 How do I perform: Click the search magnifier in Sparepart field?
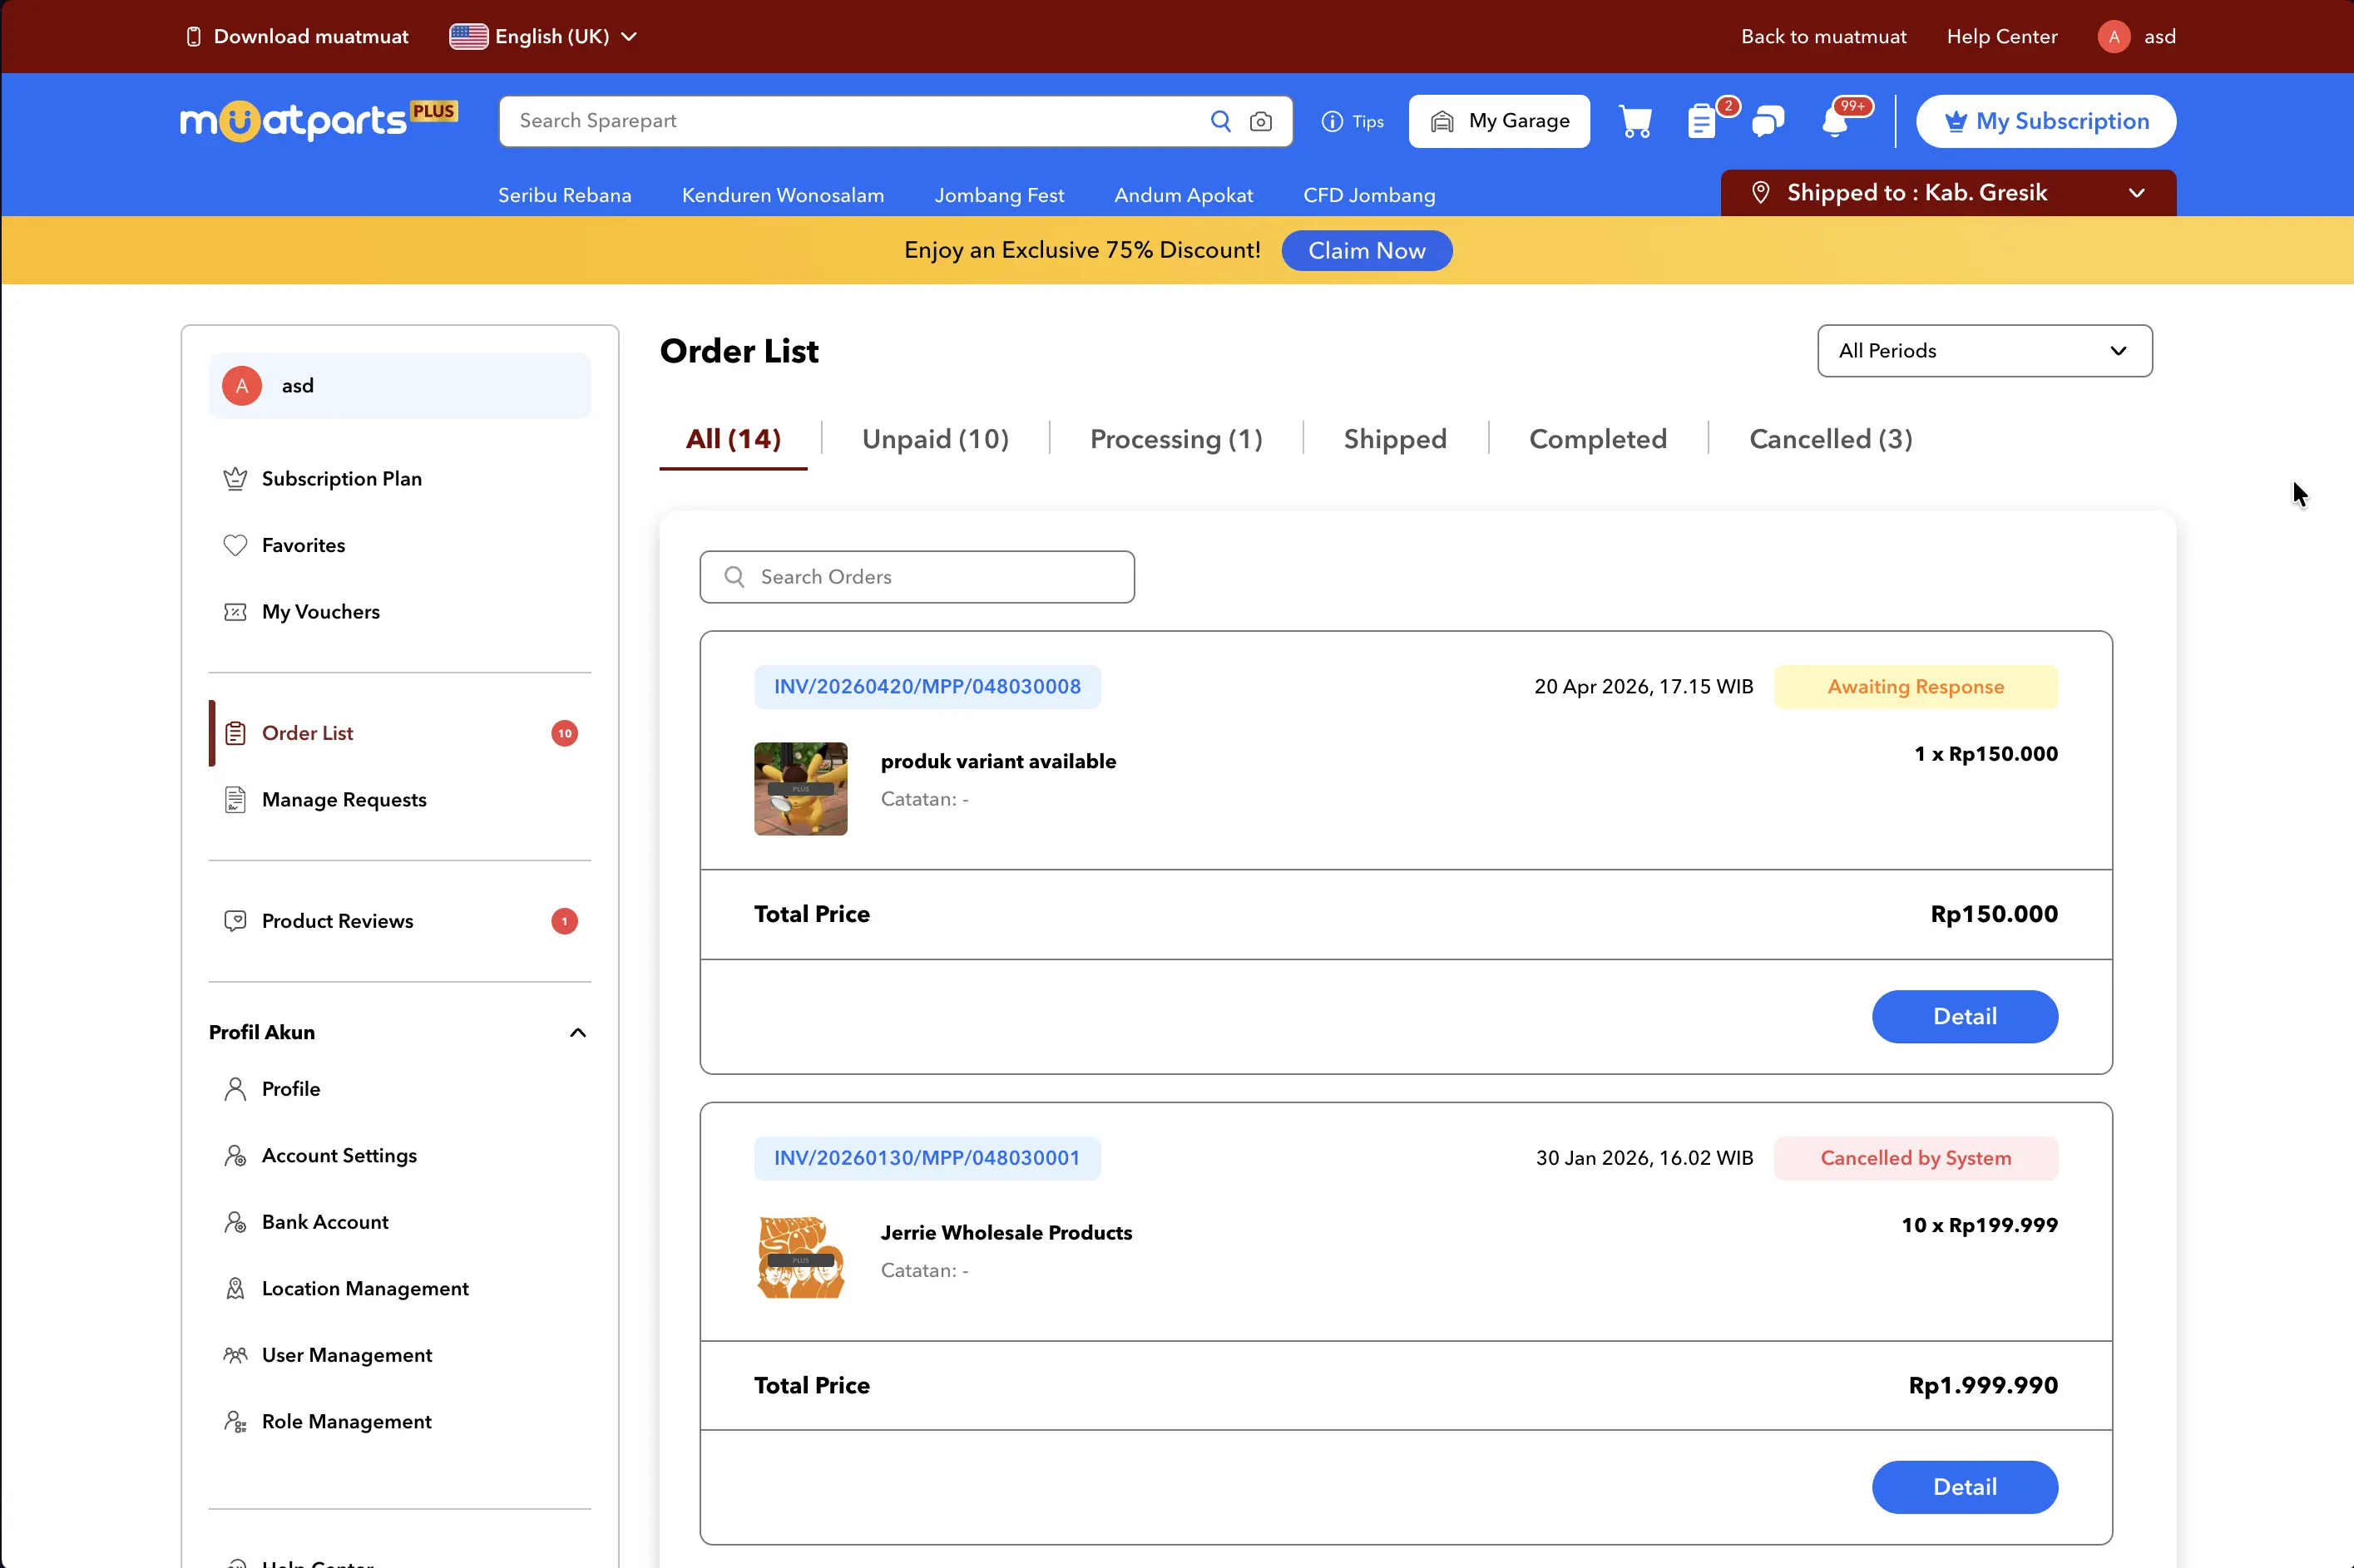1220,121
